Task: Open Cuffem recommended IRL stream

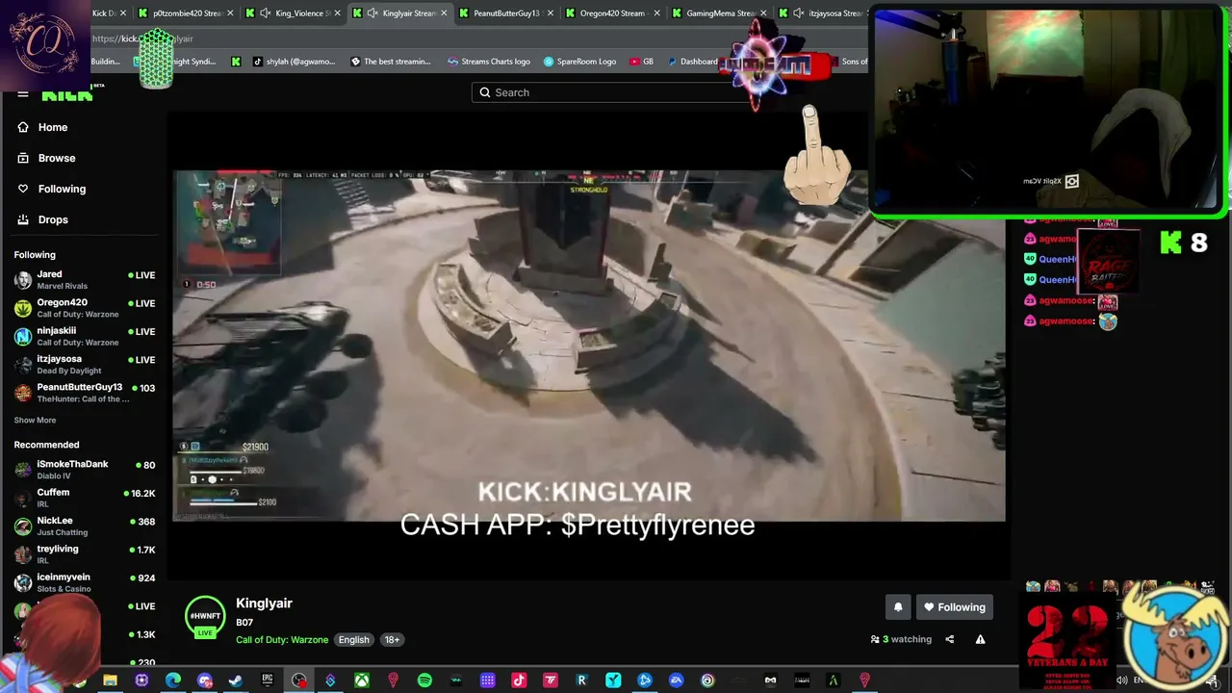Action: [x=85, y=498]
